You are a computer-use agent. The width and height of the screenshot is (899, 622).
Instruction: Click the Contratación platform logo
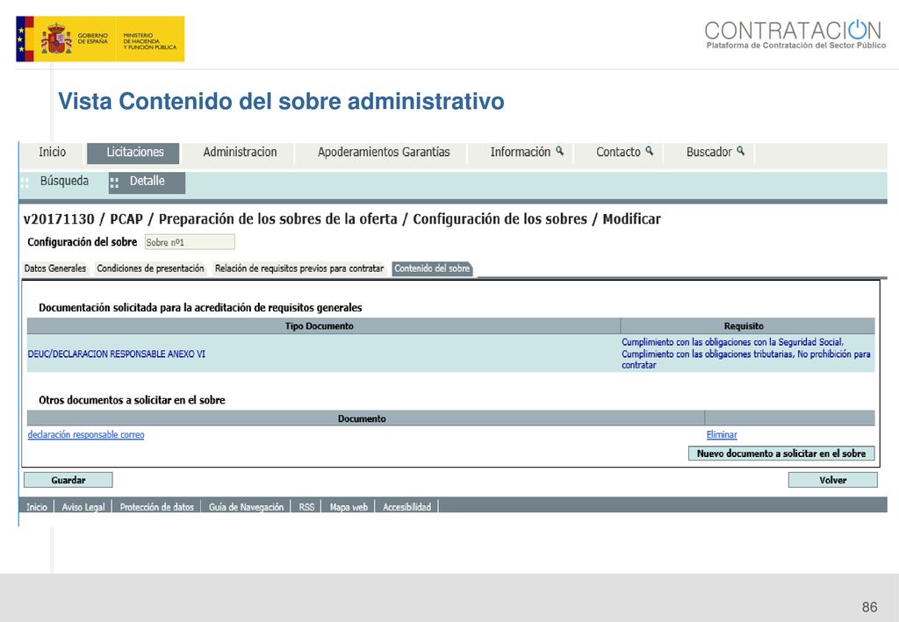click(x=795, y=34)
